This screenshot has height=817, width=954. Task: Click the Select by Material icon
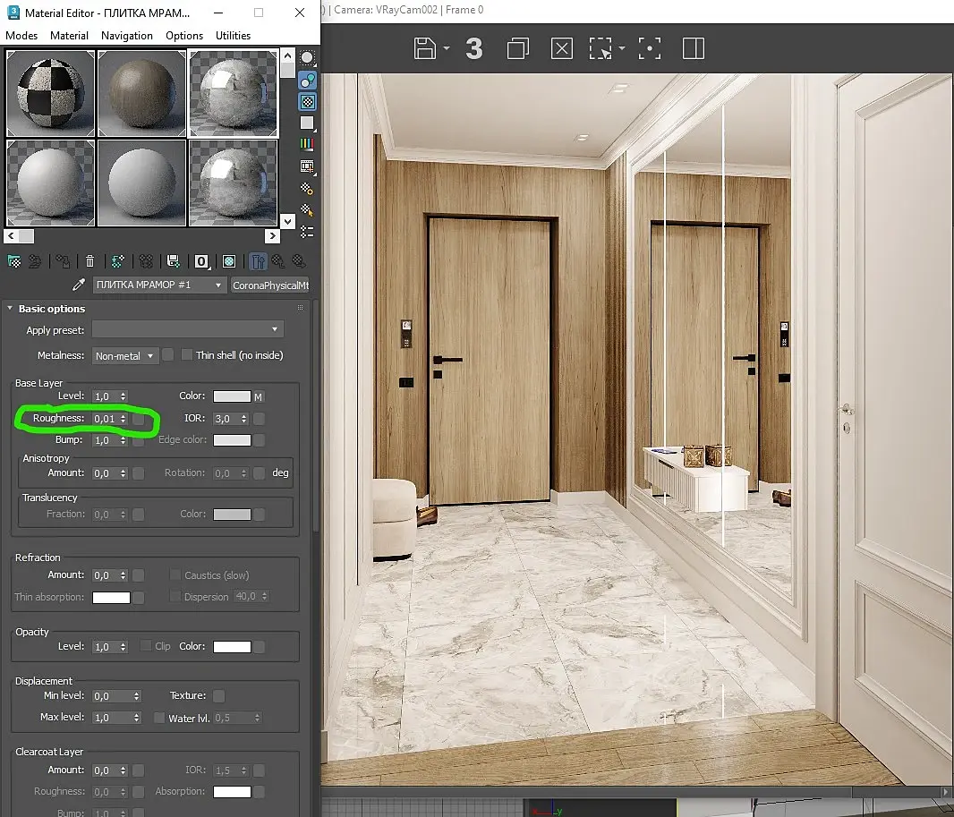(307, 210)
